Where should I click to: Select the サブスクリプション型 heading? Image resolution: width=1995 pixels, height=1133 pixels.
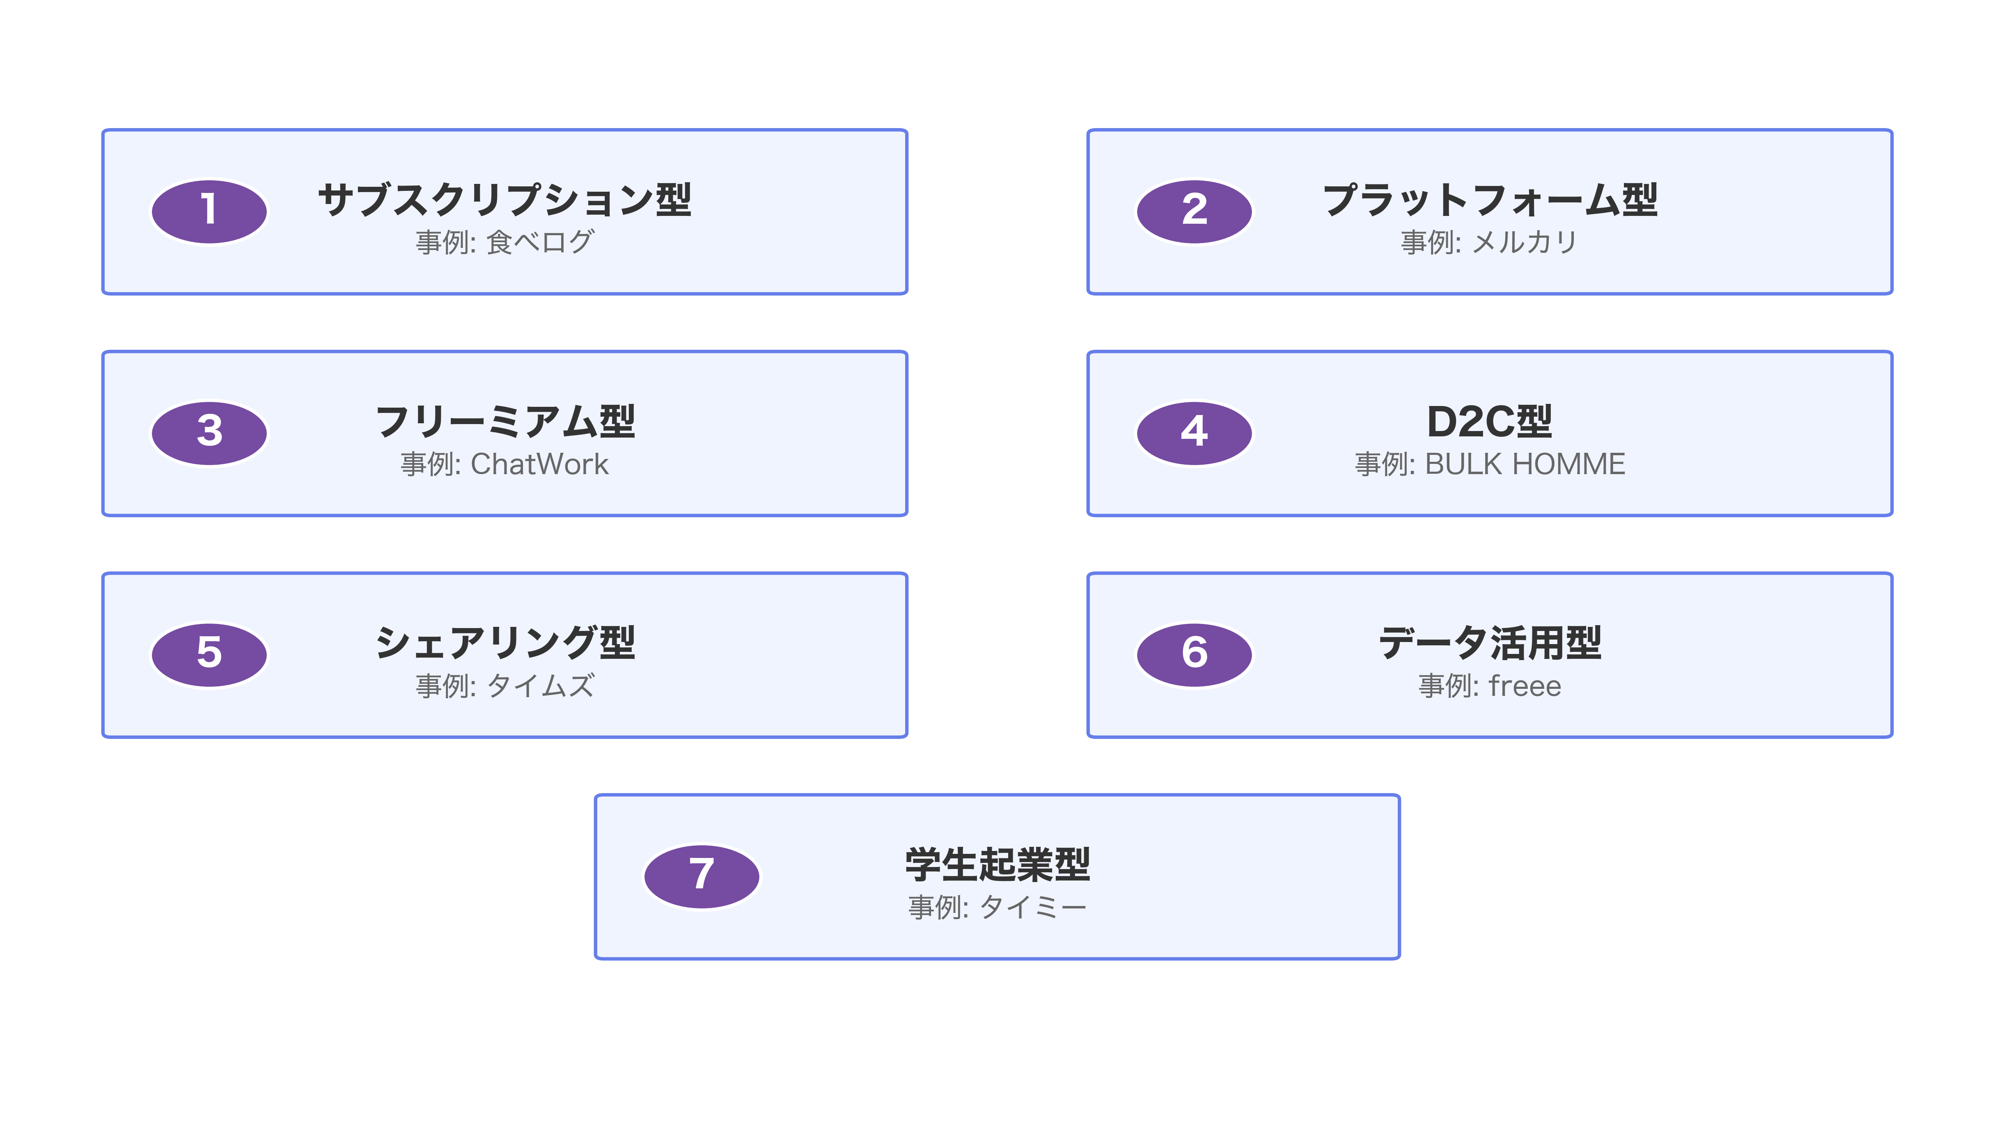(504, 199)
